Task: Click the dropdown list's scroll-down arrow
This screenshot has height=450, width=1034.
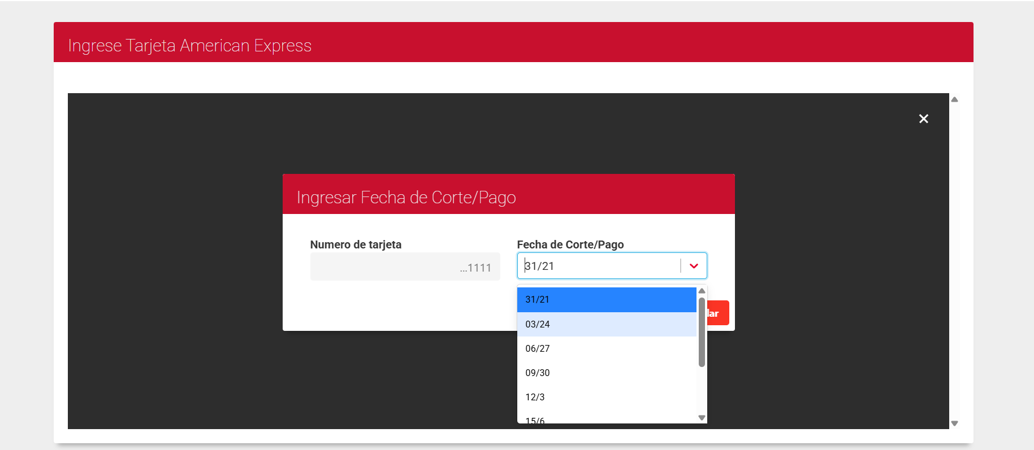Action: coord(702,418)
